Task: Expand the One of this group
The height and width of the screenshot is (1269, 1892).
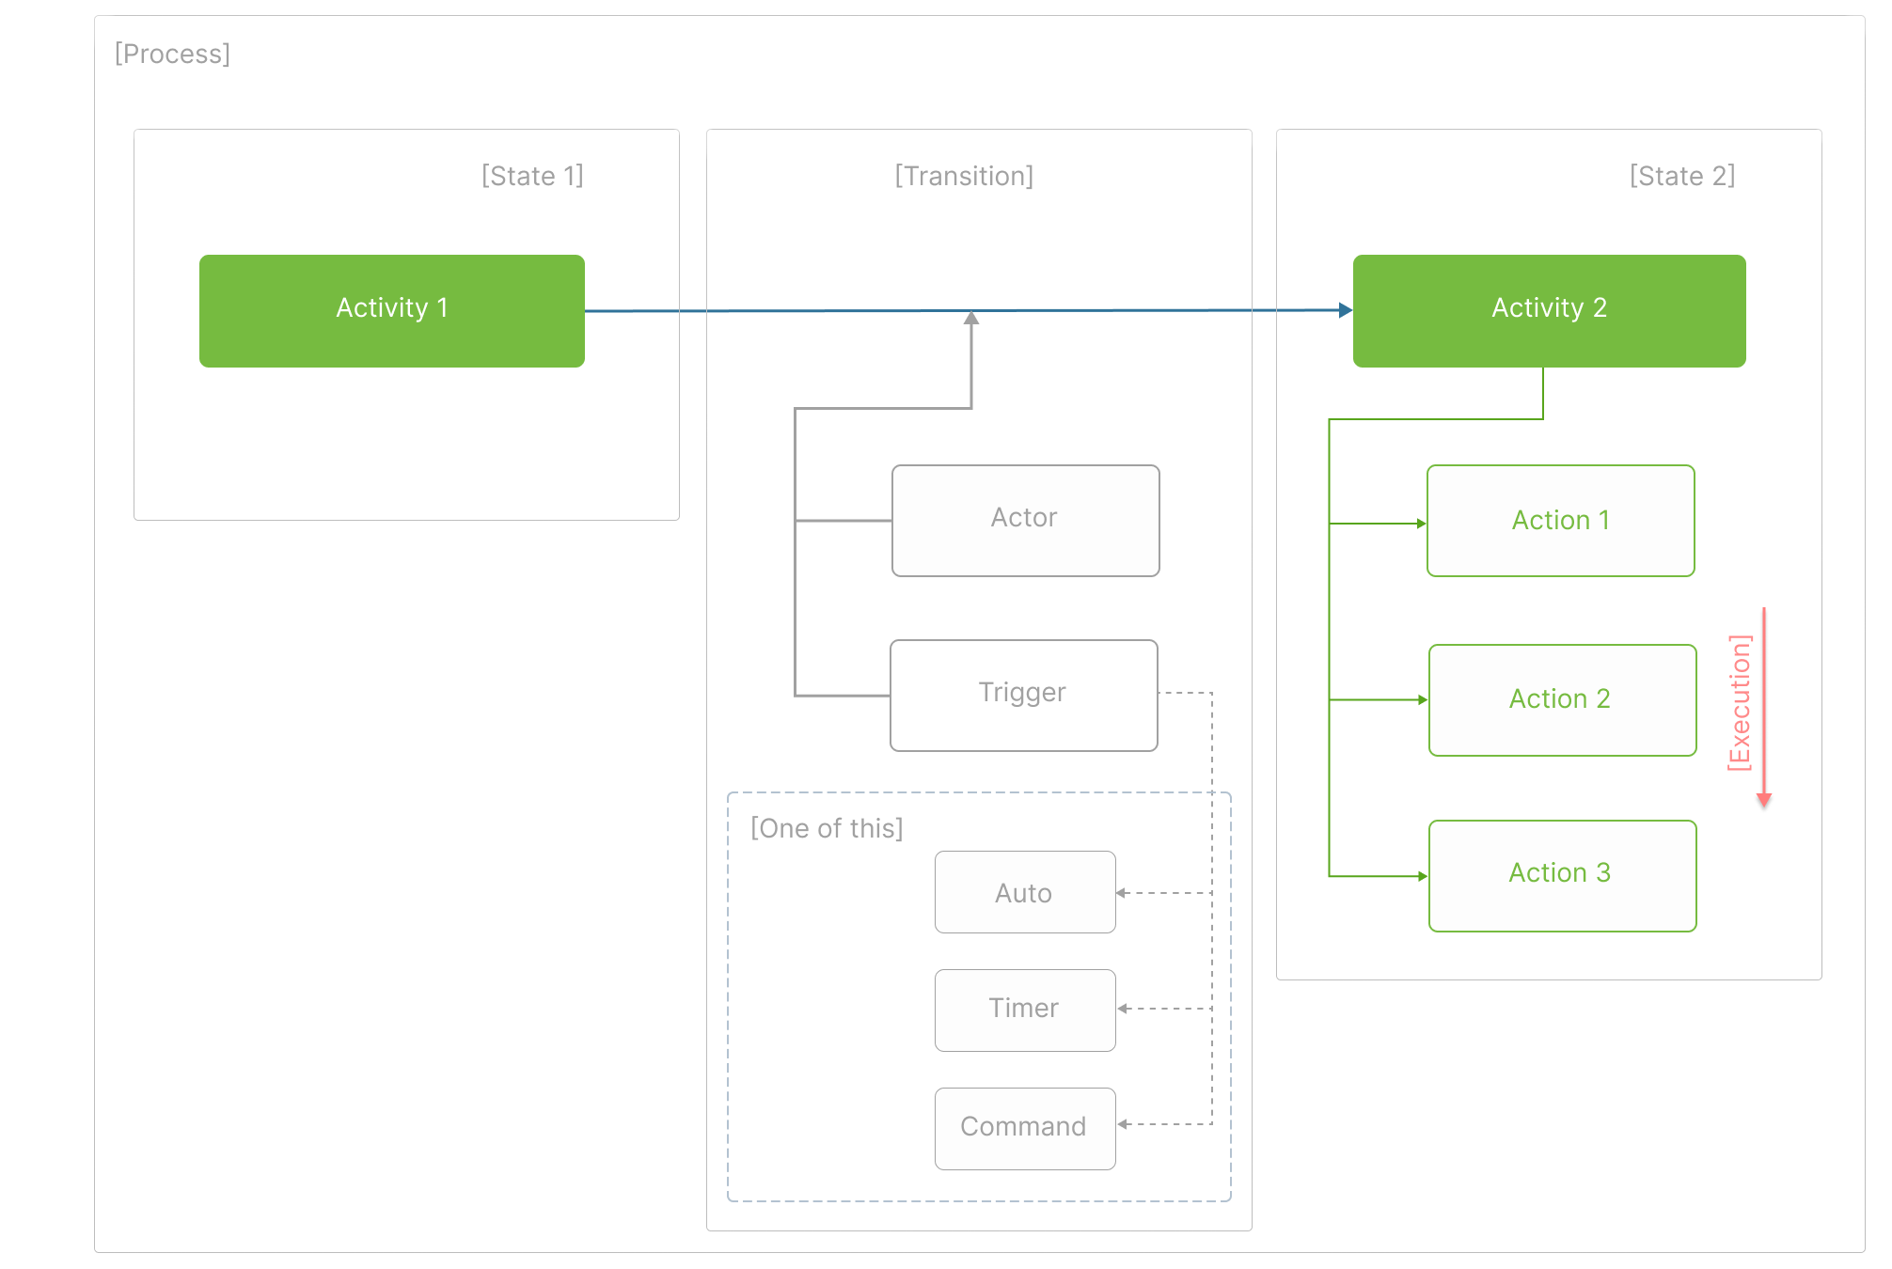Action: point(827,828)
